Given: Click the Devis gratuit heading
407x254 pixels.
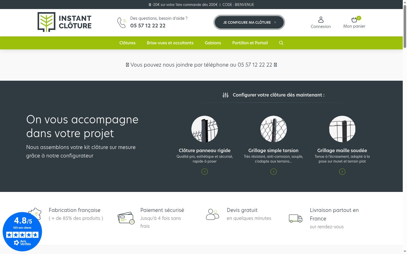Looking at the screenshot, I should 242,210.
